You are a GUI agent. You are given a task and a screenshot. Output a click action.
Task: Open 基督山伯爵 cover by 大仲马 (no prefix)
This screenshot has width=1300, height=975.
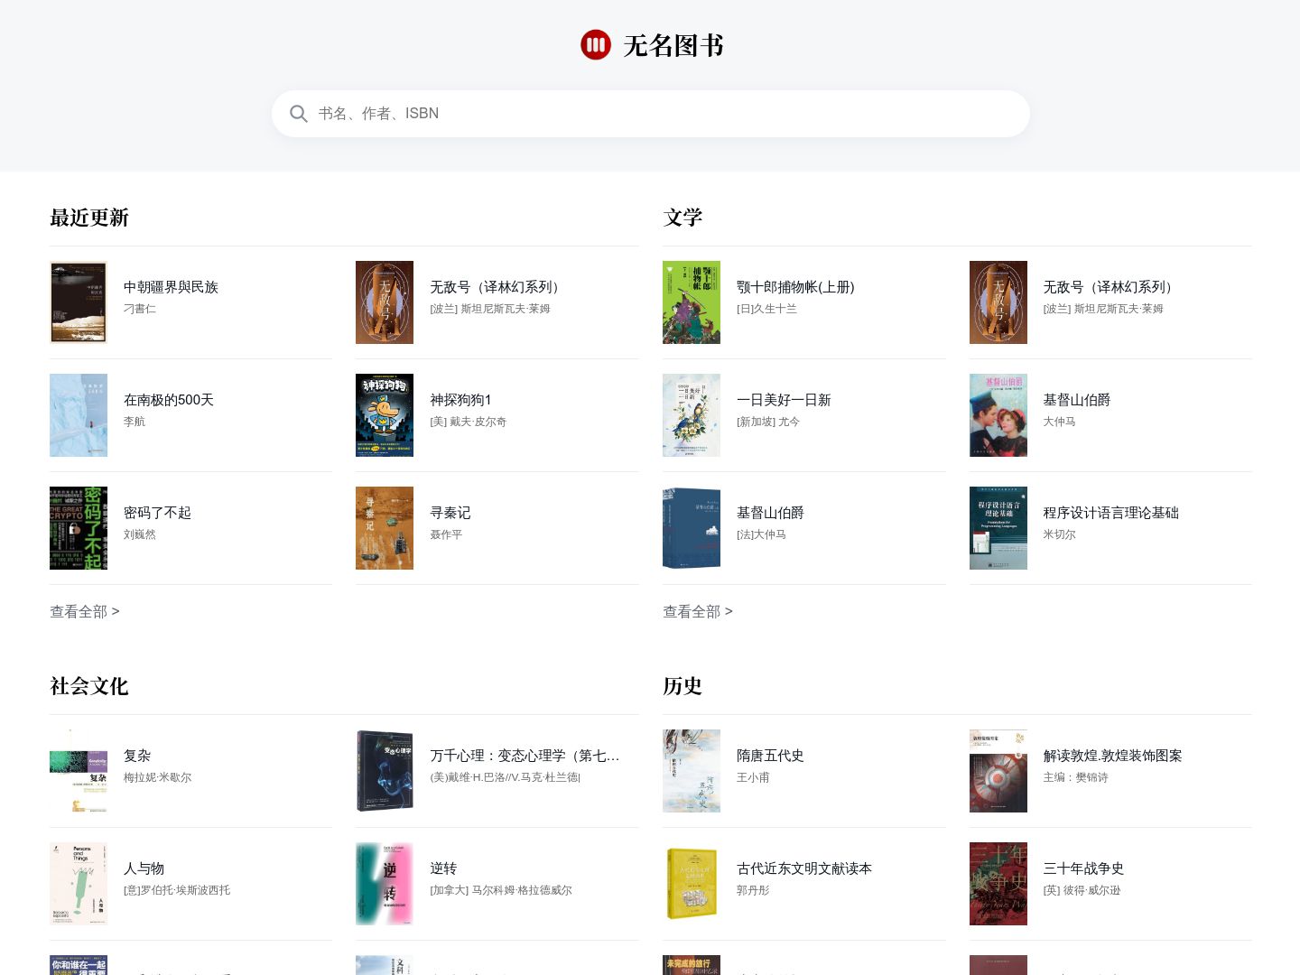pos(998,415)
